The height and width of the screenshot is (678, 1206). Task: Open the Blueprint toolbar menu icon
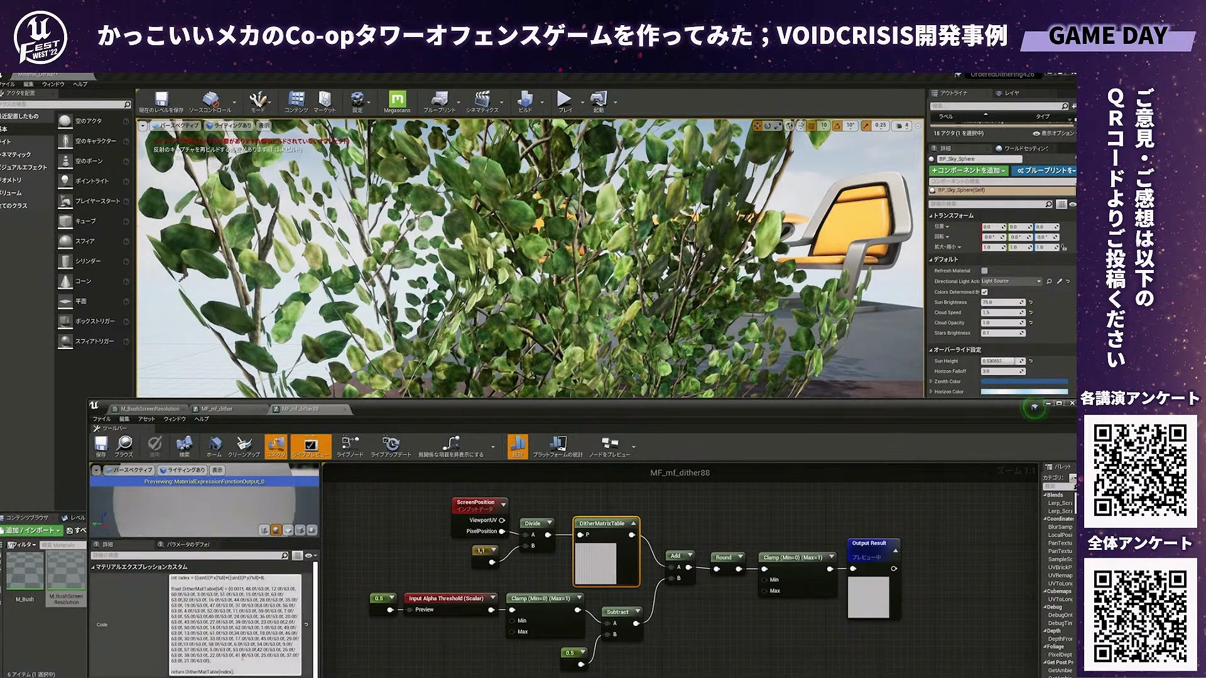(439, 100)
